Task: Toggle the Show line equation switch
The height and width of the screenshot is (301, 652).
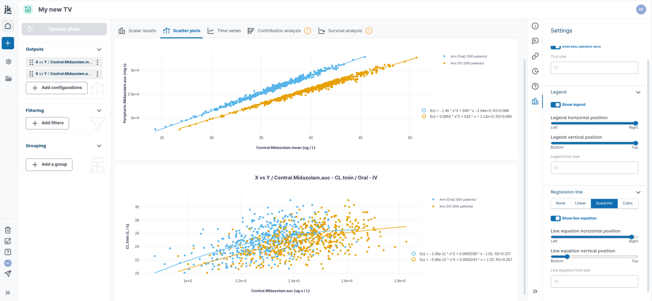Action: [556, 218]
